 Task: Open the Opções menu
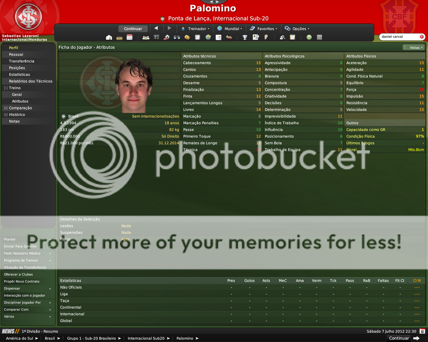coord(297,29)
